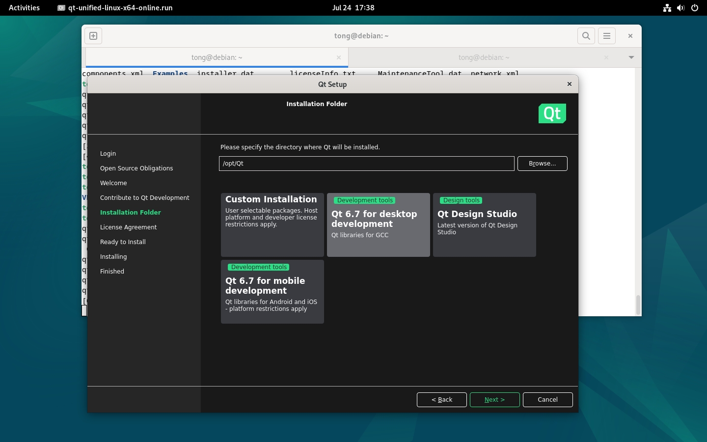The image size is (707, 442).
Task: Switch to the first tong@debian terminal tab
Action: (x=217, y=57)
